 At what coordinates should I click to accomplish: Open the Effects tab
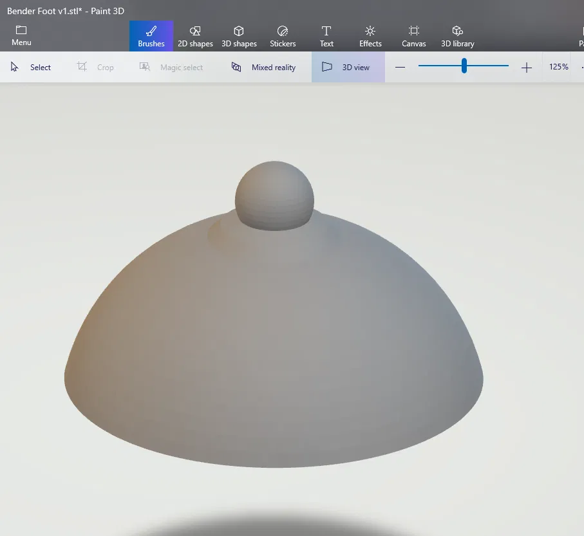pyautogui.click(x=370, y=36)
